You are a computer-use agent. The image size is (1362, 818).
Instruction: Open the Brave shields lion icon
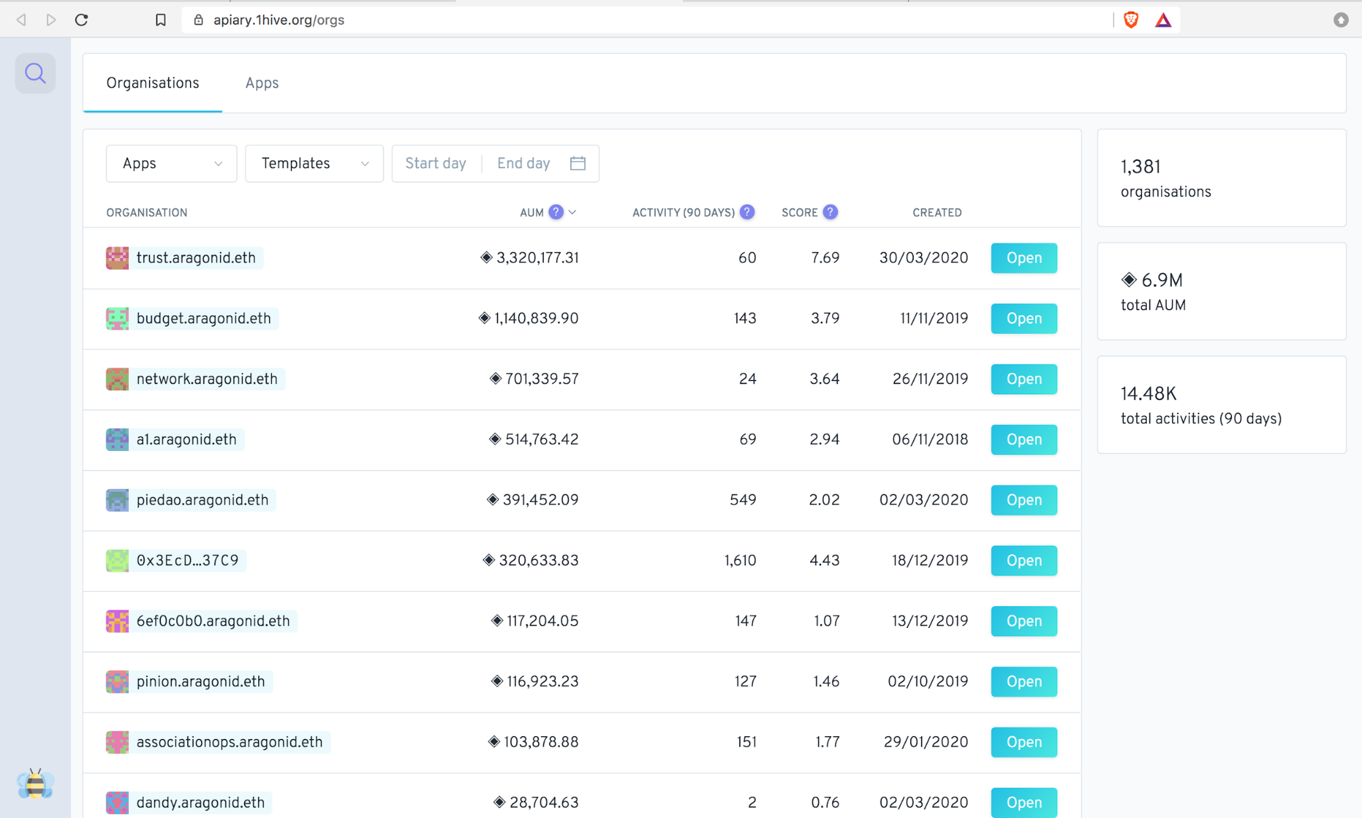pos(1131,20)
